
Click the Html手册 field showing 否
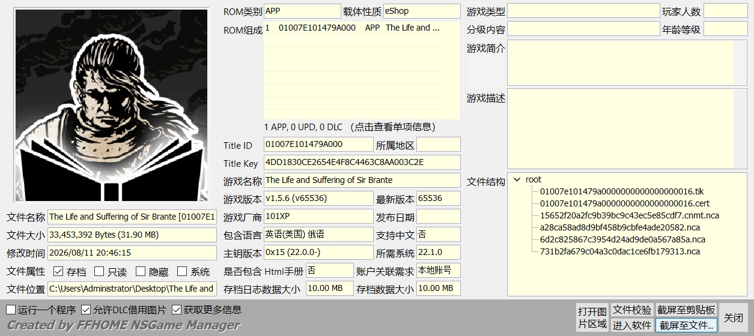click(x=329, y=271)
